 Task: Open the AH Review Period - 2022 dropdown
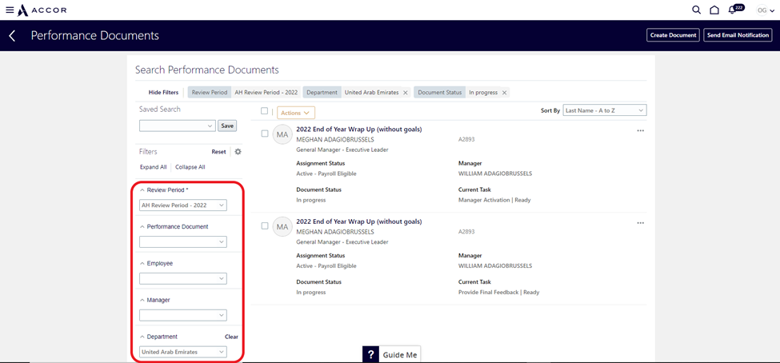(x=183, y=205)
